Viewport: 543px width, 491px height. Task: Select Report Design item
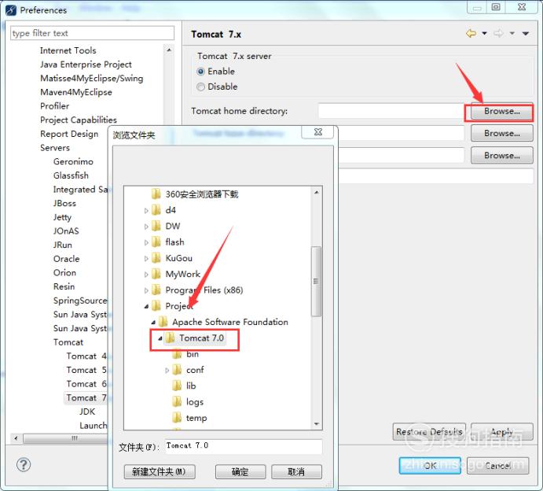[x=69, y=134]
